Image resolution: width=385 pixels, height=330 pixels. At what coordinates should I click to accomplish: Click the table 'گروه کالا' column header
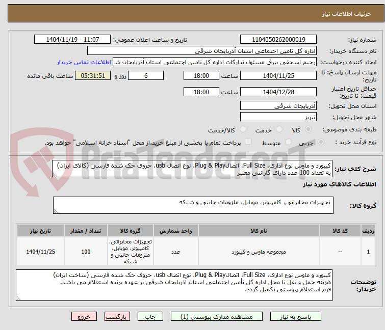click(x=131, y=231)
